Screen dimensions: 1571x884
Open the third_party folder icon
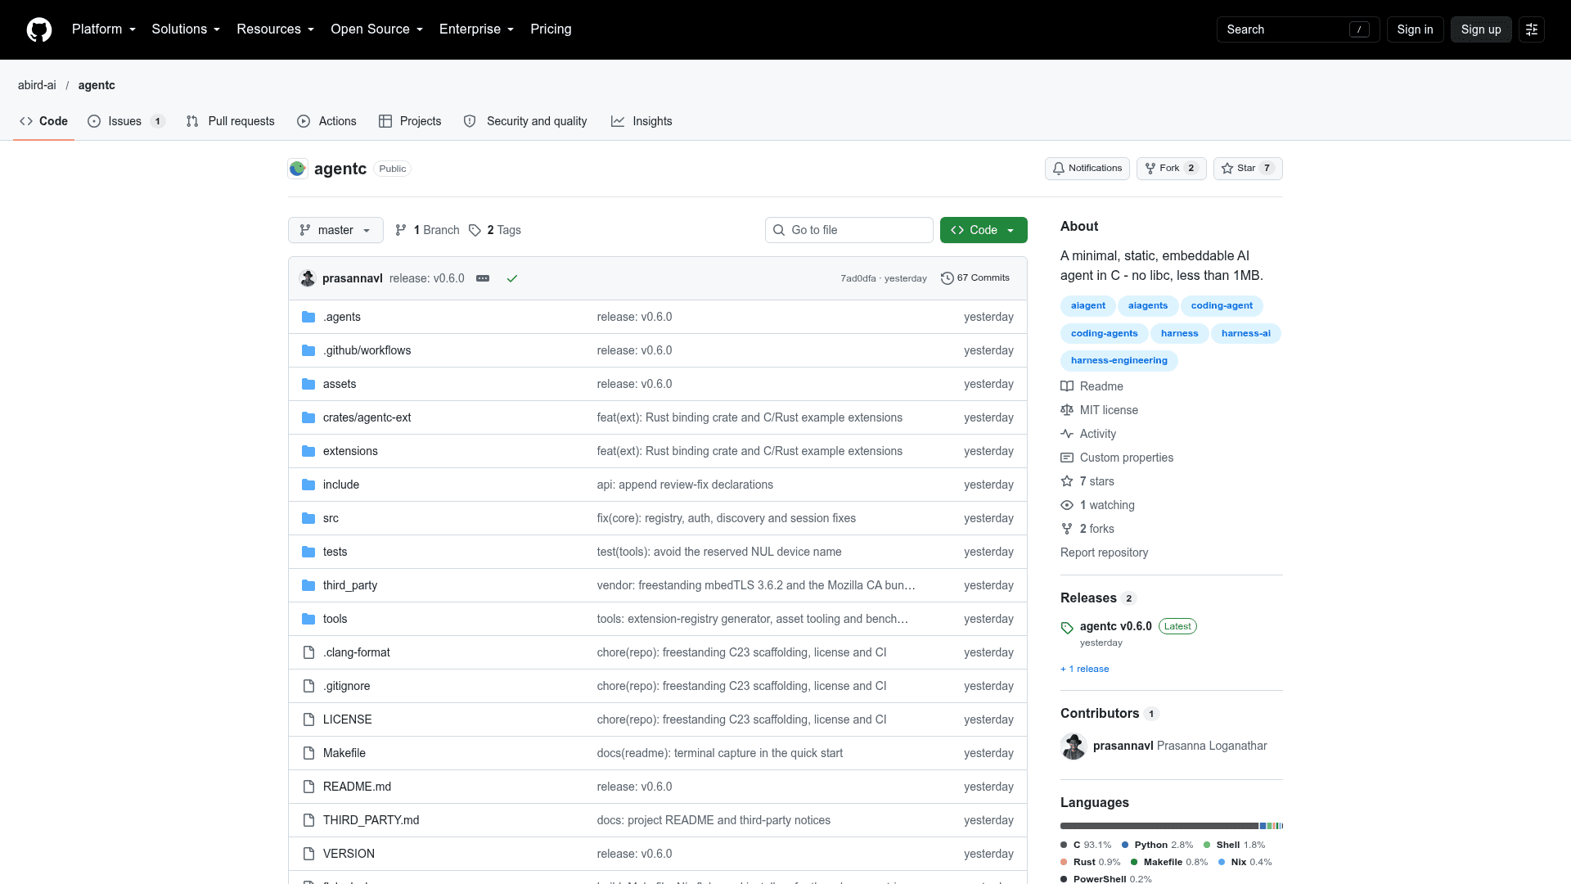(308, 585)
